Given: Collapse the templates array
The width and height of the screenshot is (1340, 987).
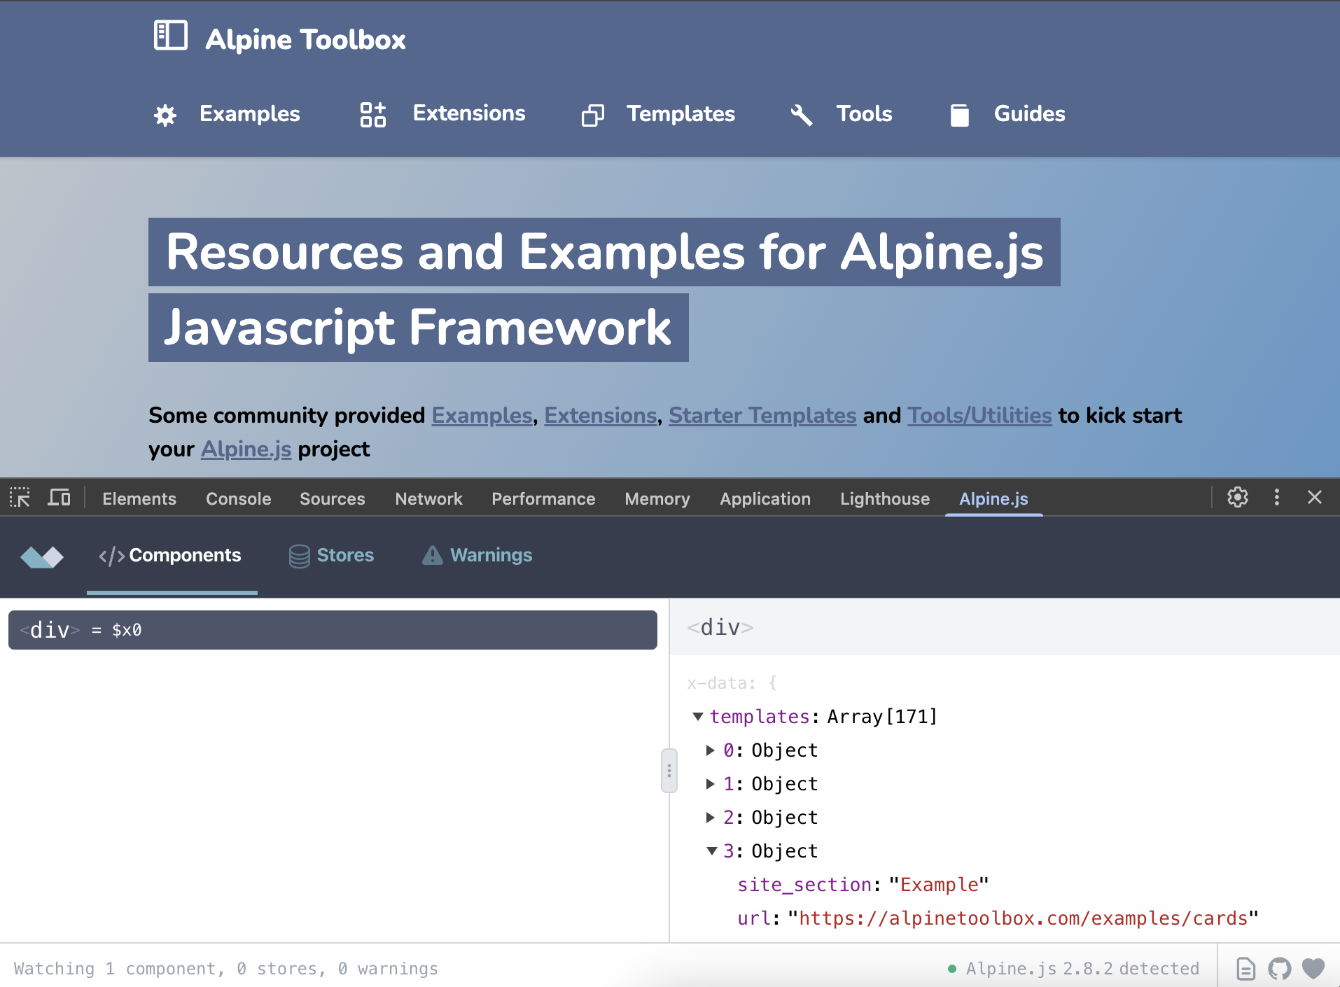Looking at the screenshot, I should 698,717.
